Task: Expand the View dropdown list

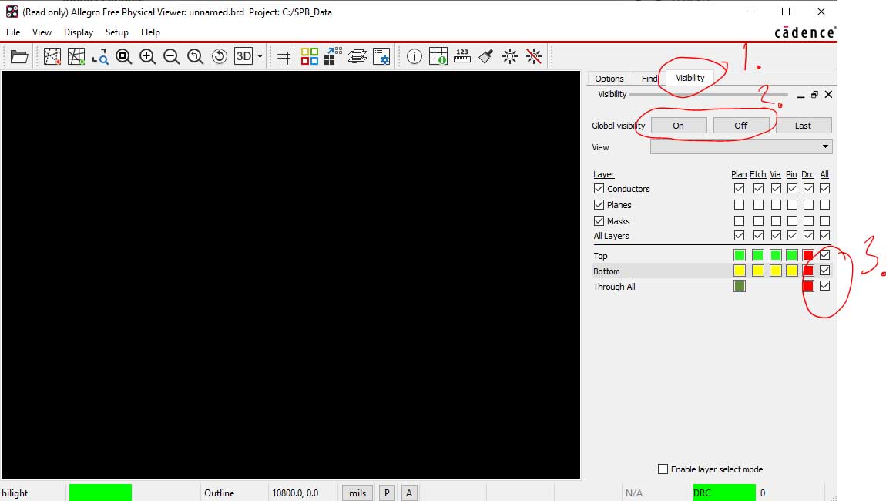Action: coord(825,146)
